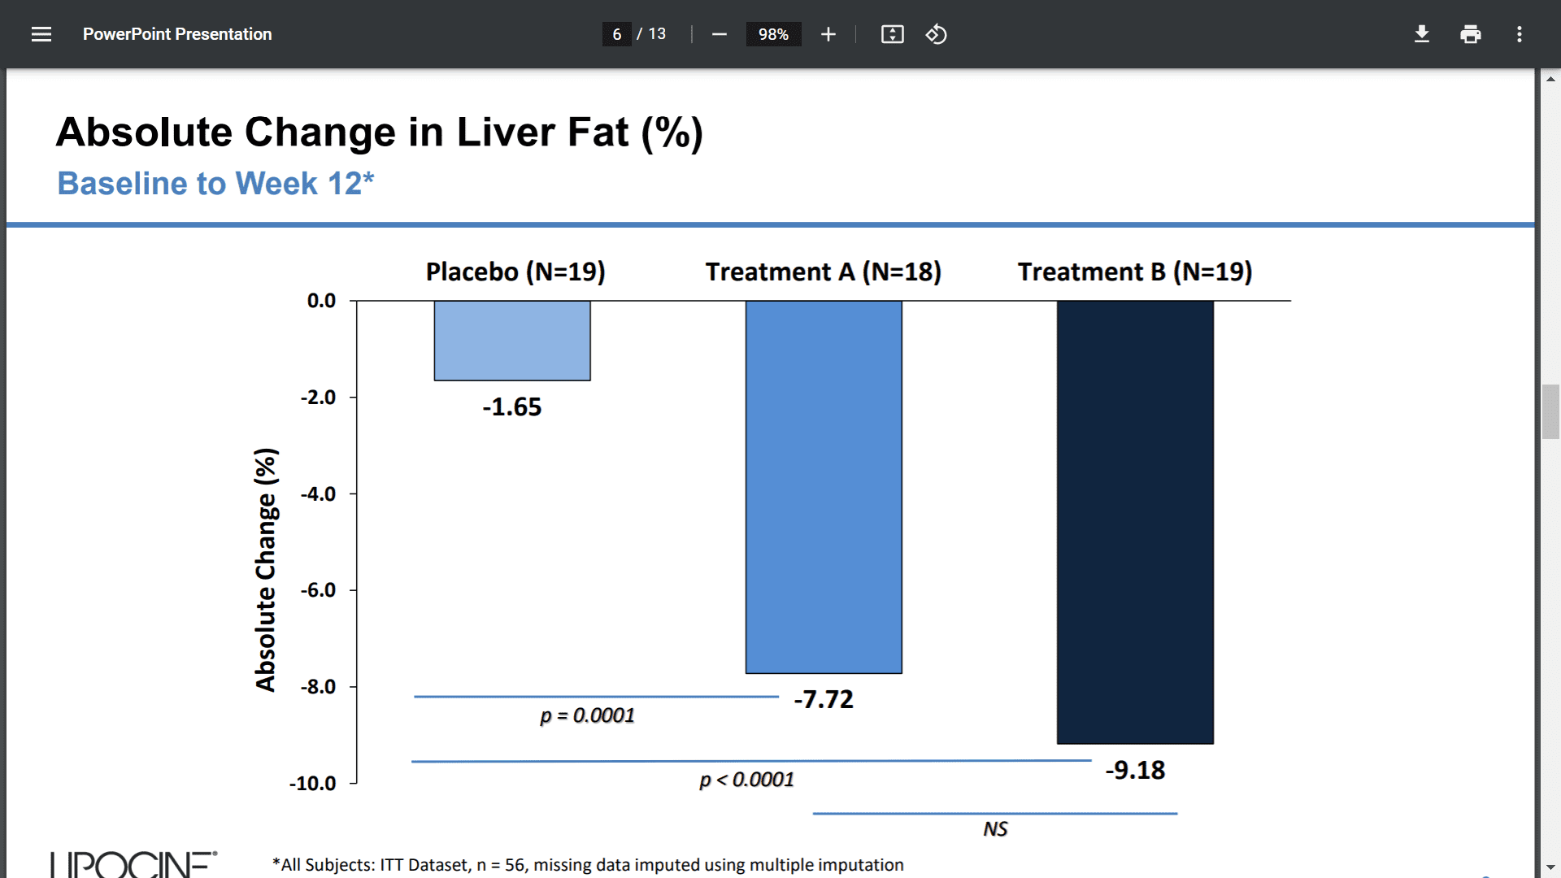The image size is (1561, 878).
Task: Open the more actions three-dot menu
Action: pos(1519,34)
